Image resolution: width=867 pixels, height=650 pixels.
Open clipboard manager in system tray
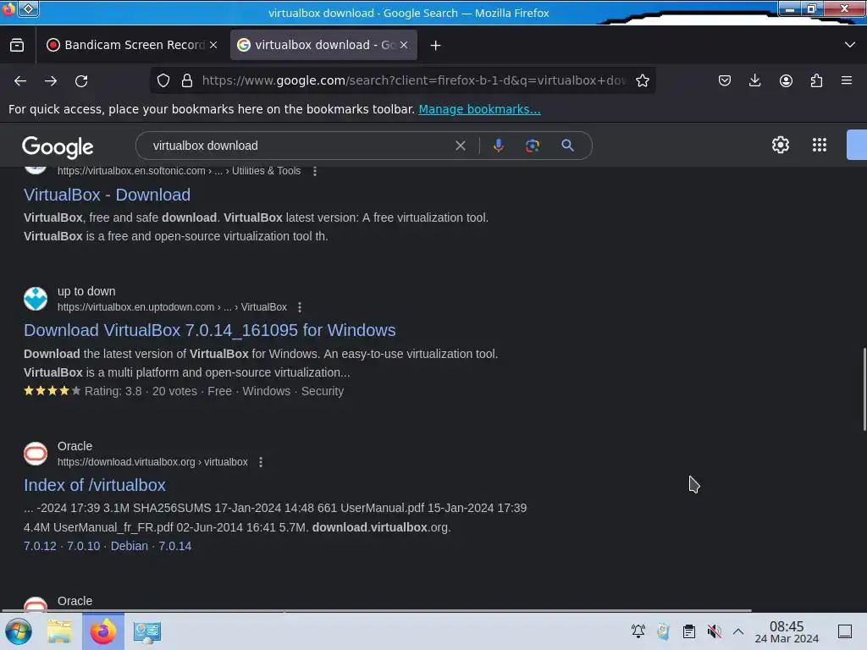(689, 631)
